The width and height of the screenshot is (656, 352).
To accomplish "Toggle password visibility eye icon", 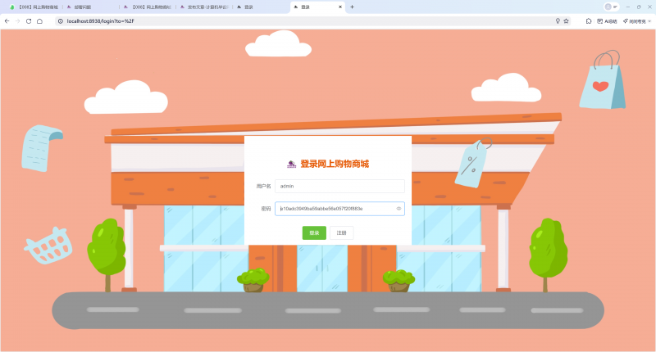I will coord(399,209).
